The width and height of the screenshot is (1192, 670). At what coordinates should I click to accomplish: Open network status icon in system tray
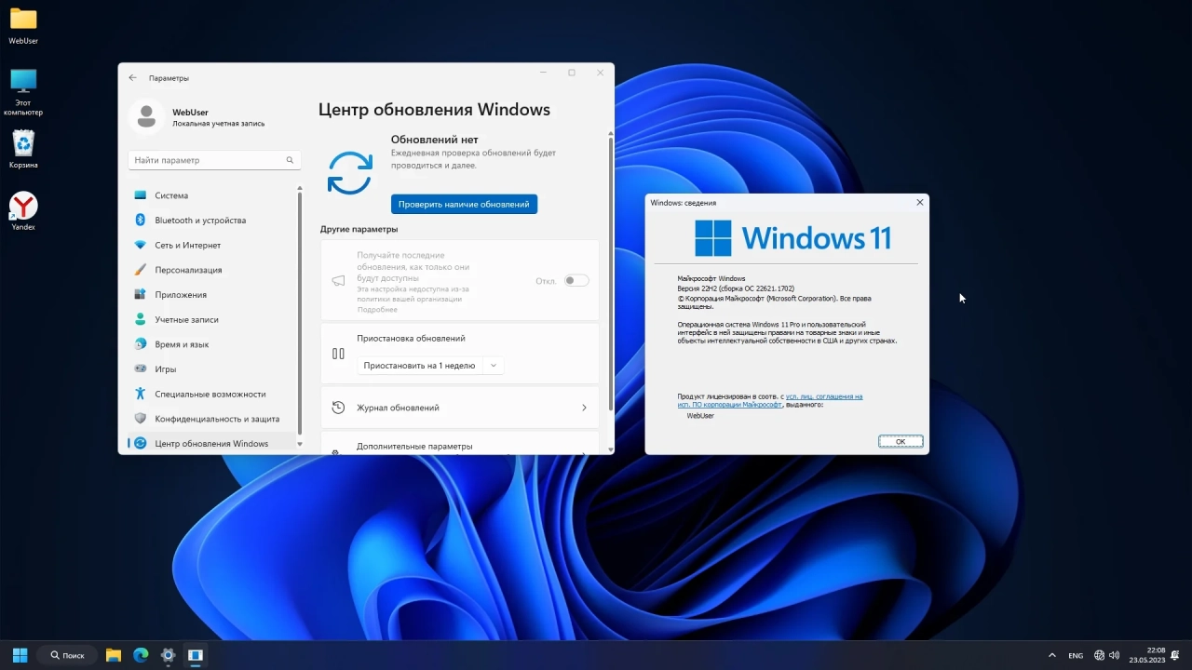point(1099,655)
